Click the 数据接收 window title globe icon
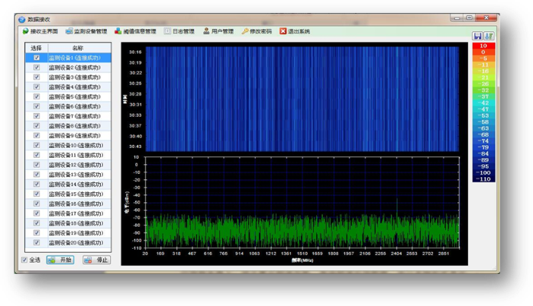Image resolution: width=533 pixels, height=306 pixels. click(21, 19)
